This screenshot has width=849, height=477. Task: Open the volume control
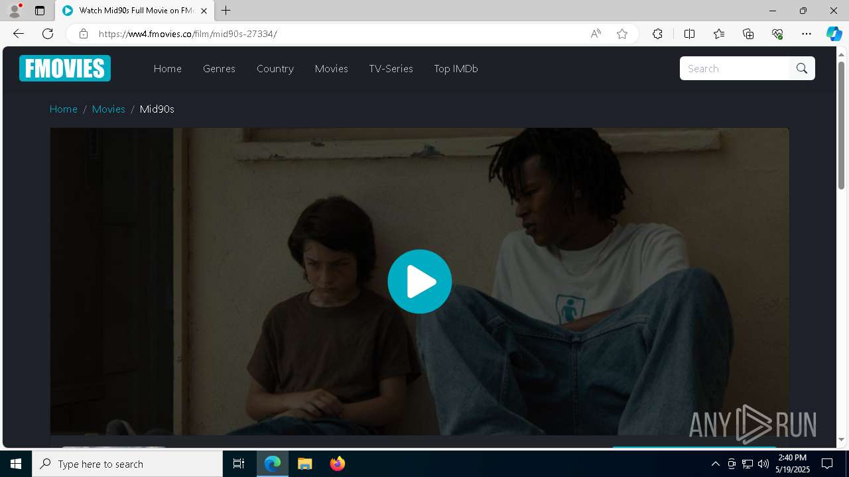(763, 464)
